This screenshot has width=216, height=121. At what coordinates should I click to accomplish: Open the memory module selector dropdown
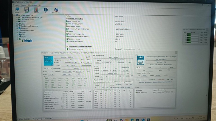click(x=113, y=82)
